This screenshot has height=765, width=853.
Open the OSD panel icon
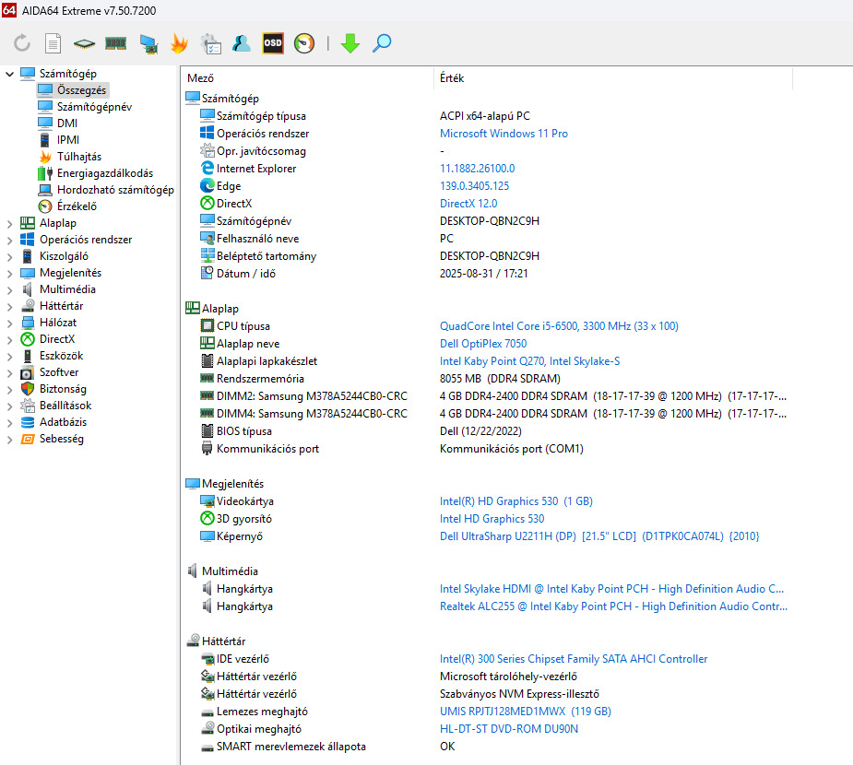tap(273, 43)
